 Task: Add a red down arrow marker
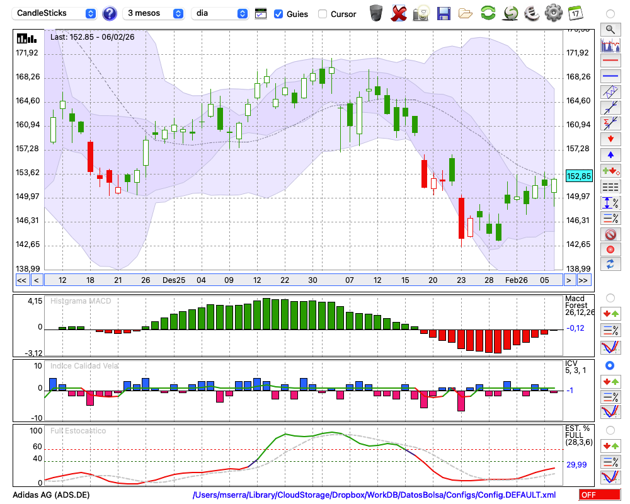tap(610, 139)
